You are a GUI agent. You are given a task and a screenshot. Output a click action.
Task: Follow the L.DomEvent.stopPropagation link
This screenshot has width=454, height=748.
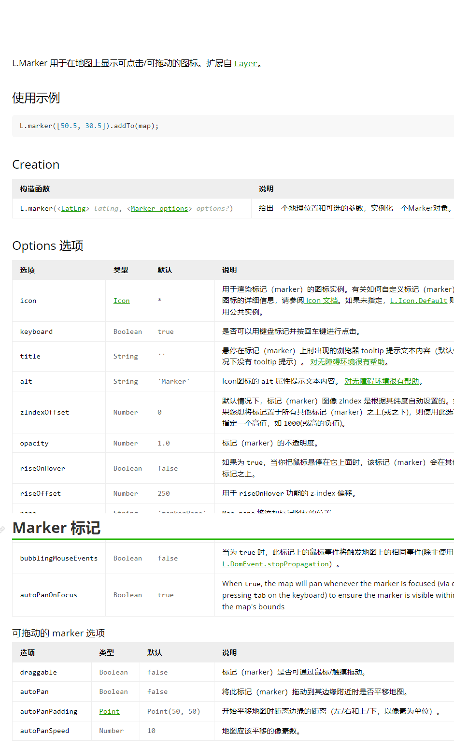click(275, 564)
